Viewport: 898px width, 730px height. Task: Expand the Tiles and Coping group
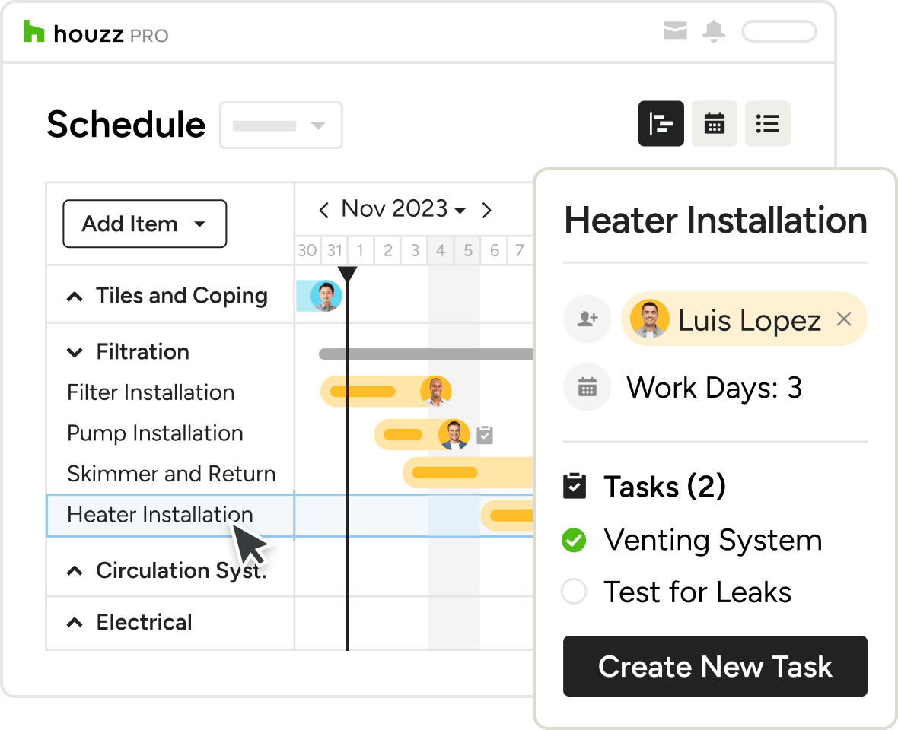pos(75,297)
